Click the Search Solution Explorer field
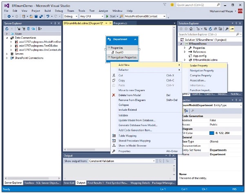Screen dimensions: 245x193 tap(210, 34)
